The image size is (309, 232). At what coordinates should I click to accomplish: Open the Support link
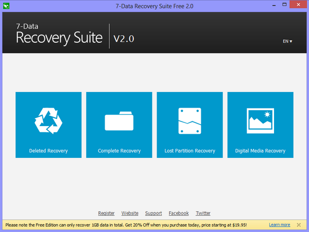point(153,213)
